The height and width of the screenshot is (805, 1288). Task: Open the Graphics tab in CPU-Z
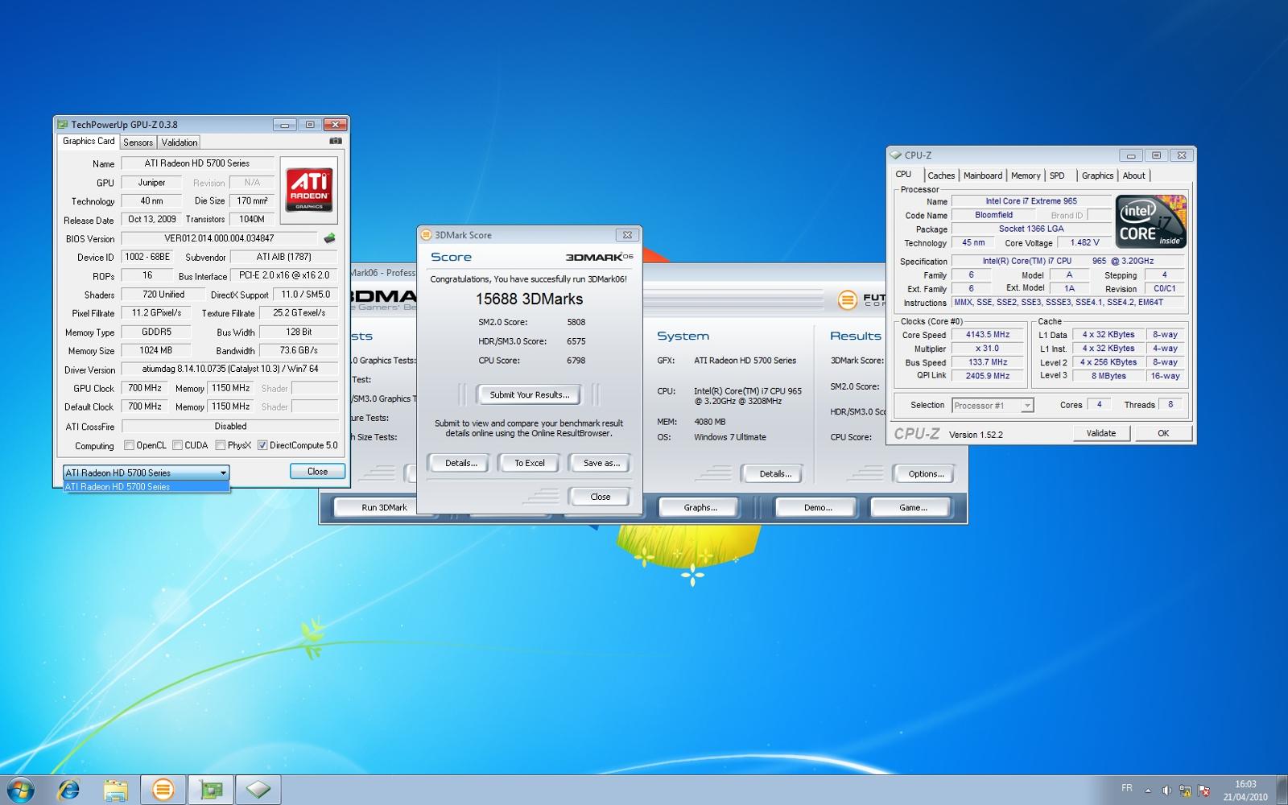(1097, 175)
